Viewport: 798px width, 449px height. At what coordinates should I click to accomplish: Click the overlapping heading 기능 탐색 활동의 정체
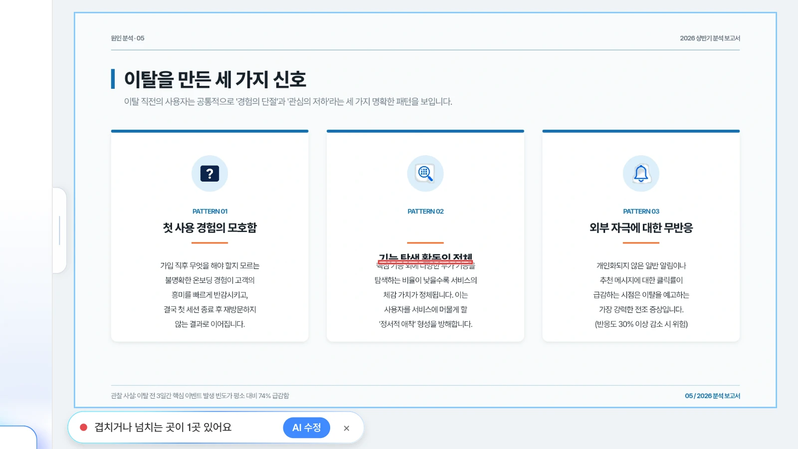425,257
